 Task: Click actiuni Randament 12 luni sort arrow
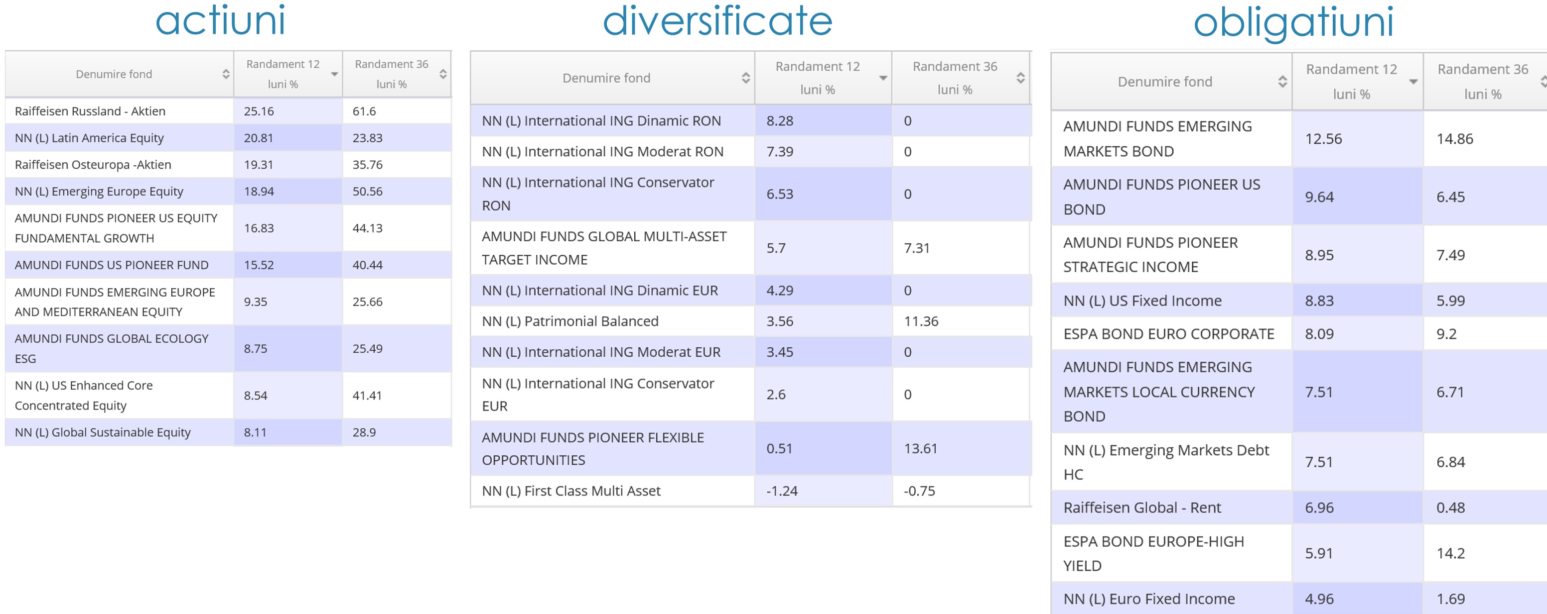[x=334, y=74]
